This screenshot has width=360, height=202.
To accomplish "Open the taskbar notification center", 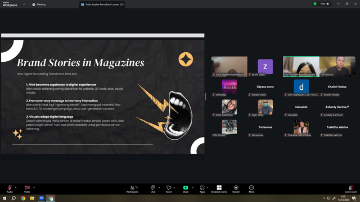I will pos(354,198).
